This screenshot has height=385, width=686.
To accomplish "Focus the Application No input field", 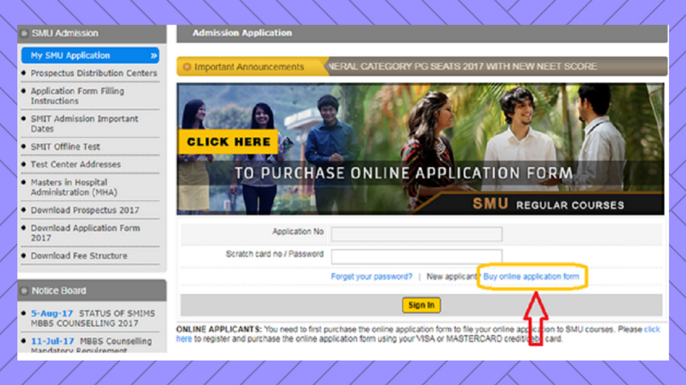I will point(416,234).
